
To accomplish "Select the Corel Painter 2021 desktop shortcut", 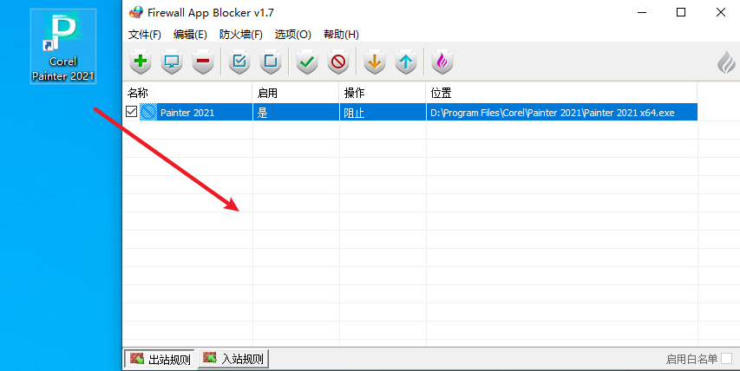I will pos(63,46).
